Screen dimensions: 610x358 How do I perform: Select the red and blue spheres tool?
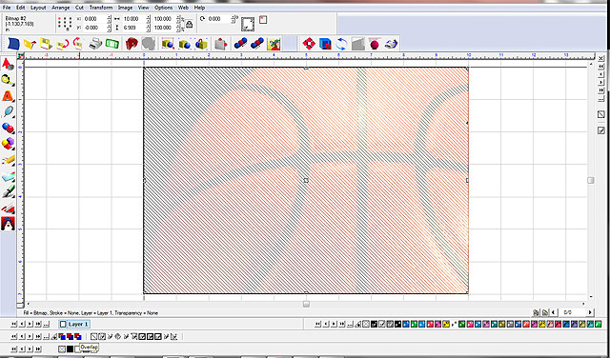pyautogui.click(x=8, y=128)
